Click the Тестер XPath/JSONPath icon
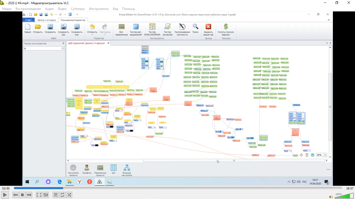 152,27
